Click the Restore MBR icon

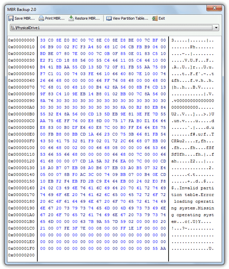71,18
